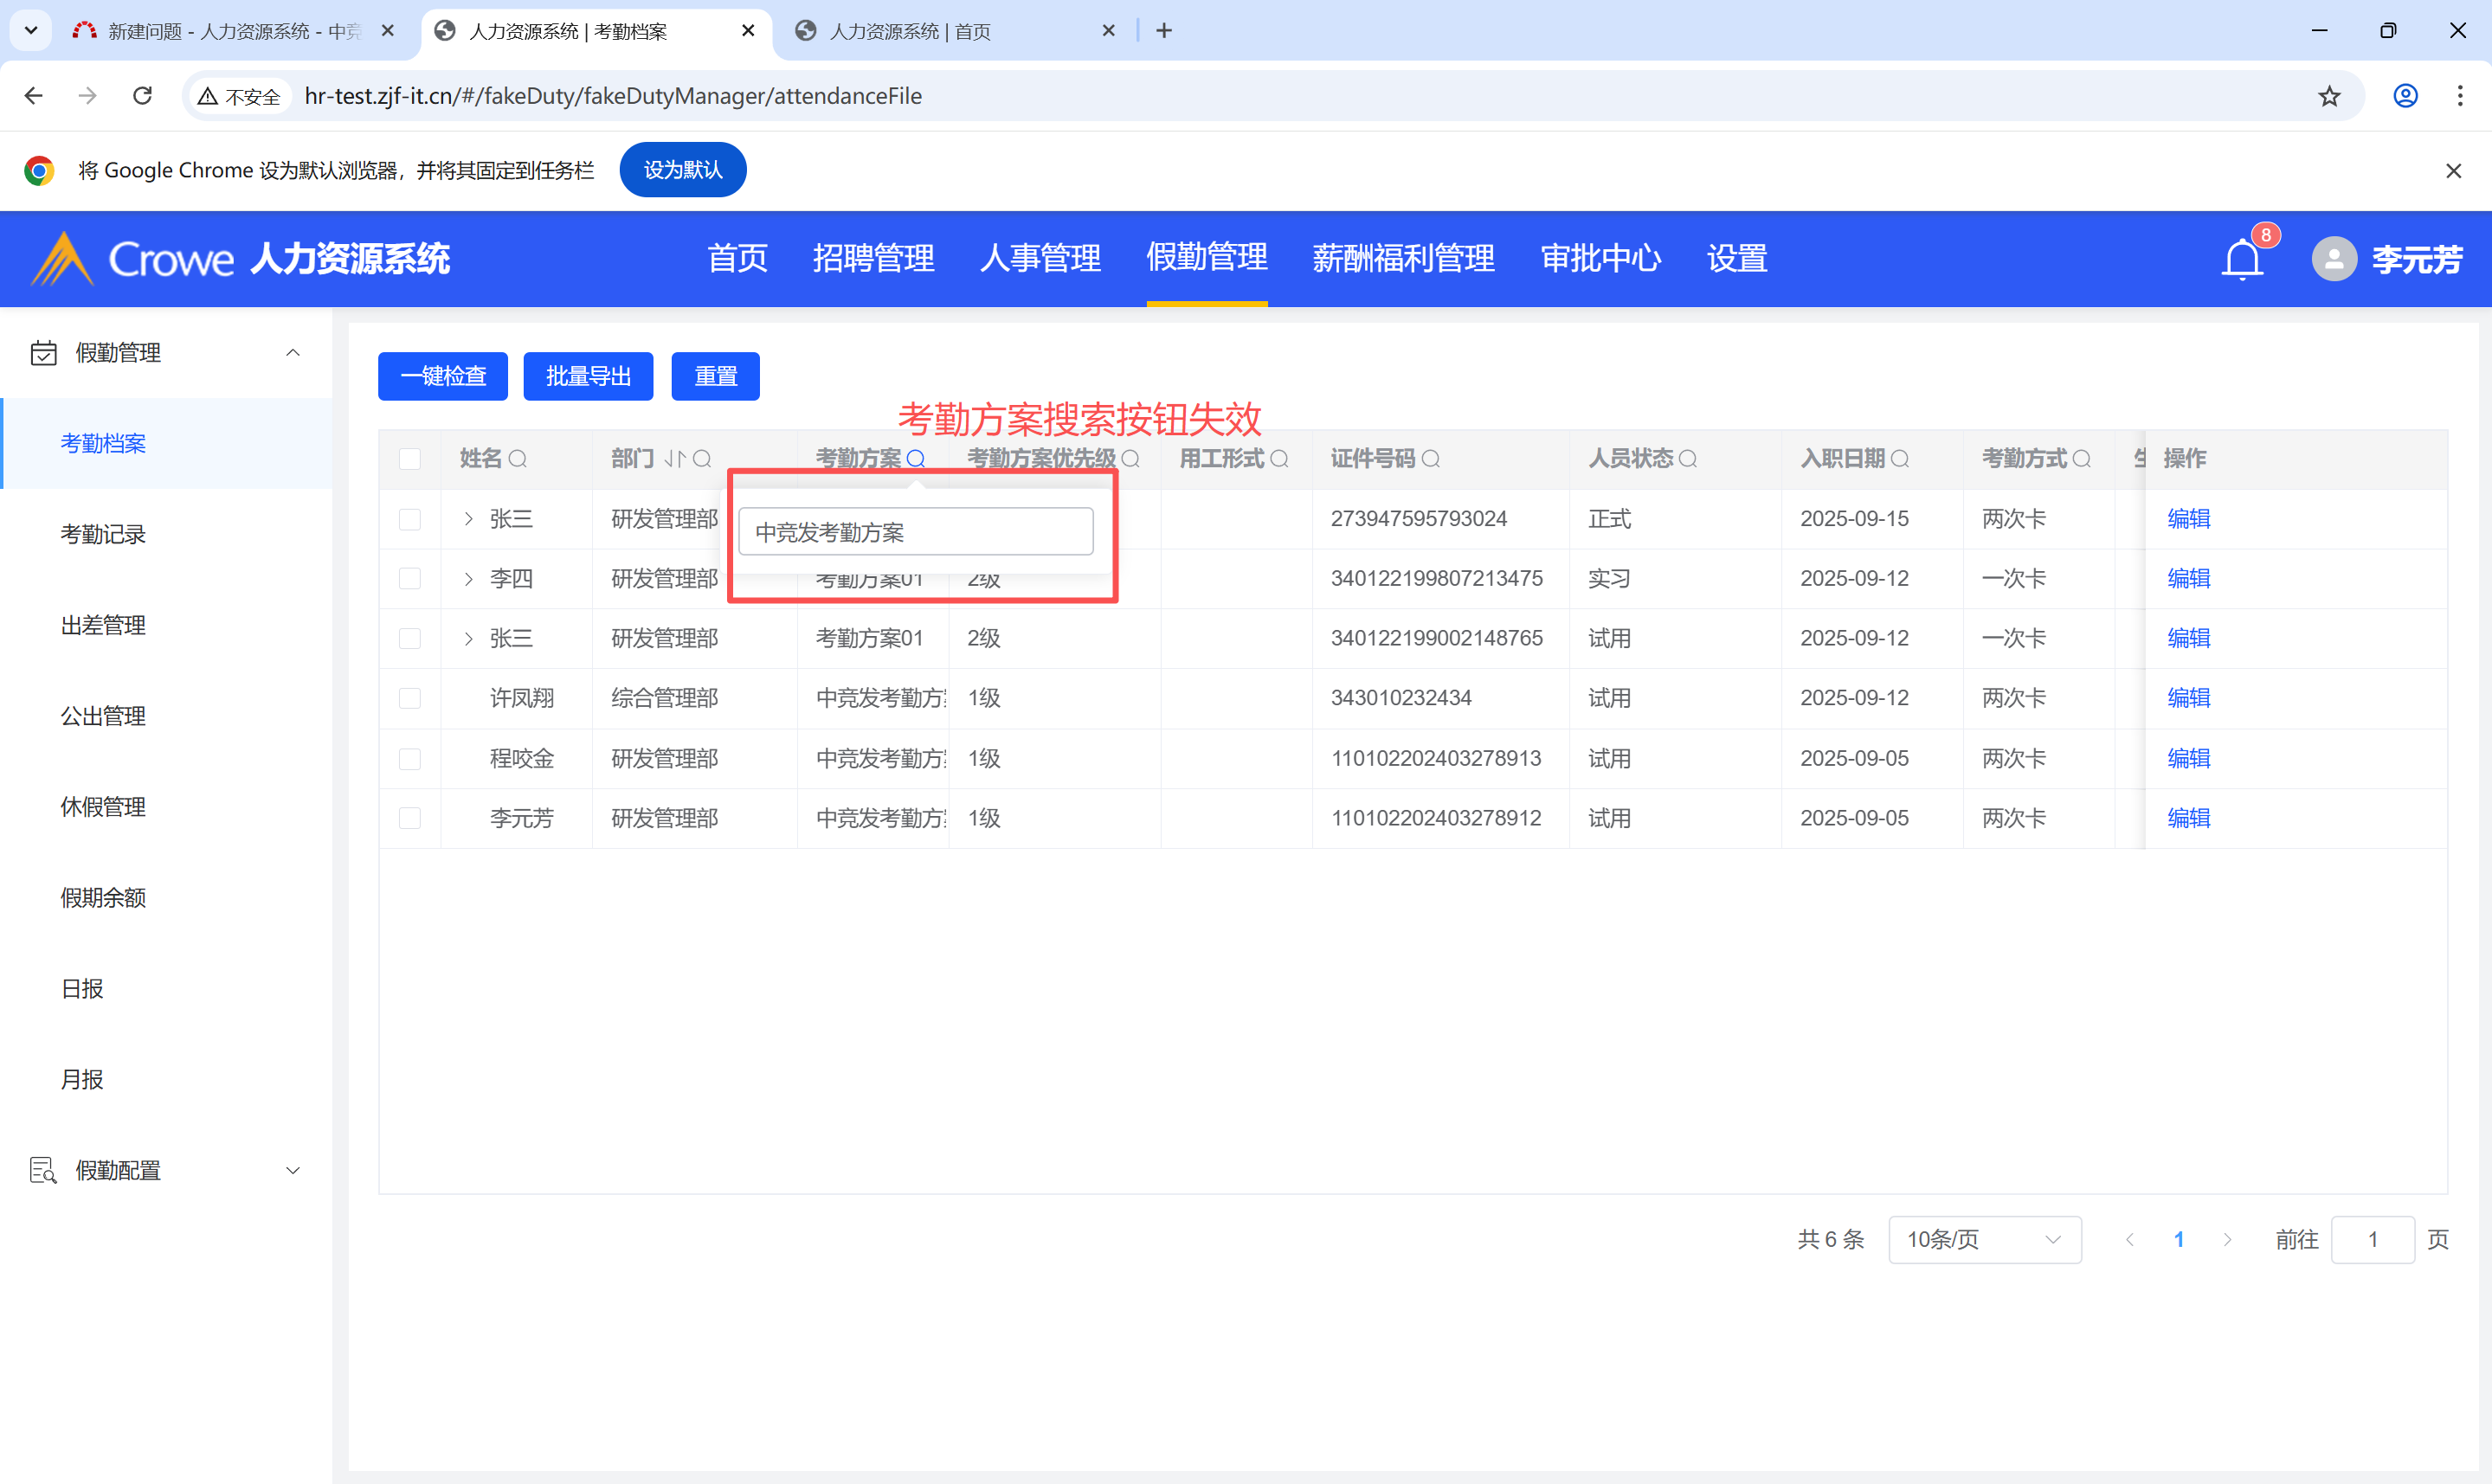Expand the 李四 row tree arrow
Screen dimensions: 2492x1484
468,579
